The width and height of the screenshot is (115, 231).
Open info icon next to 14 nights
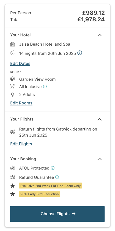tap(80, 53)
